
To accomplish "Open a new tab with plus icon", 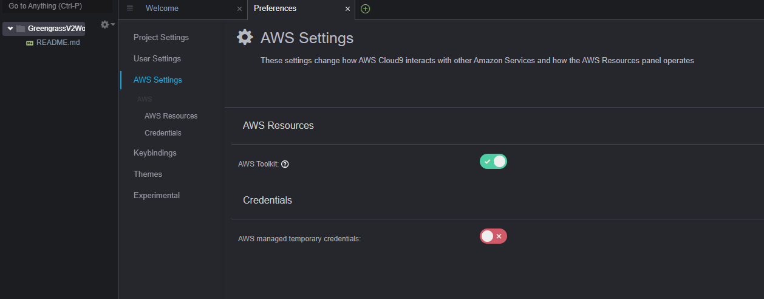I will pos(365,9).
